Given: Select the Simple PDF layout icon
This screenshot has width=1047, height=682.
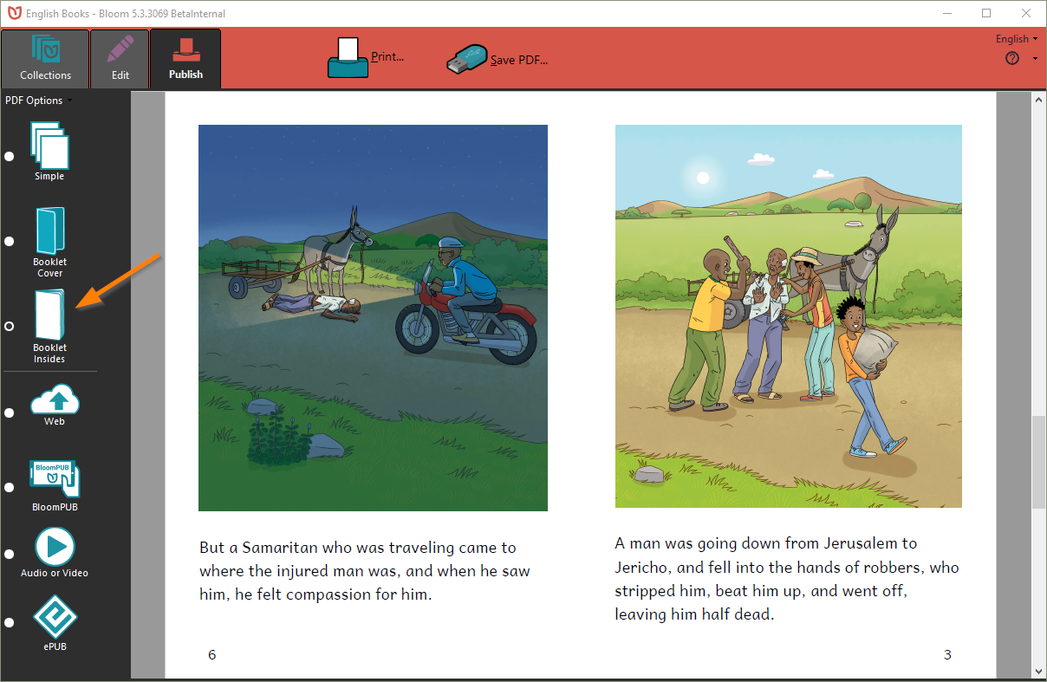Looking at the screenshot, I should click(49, 145).
